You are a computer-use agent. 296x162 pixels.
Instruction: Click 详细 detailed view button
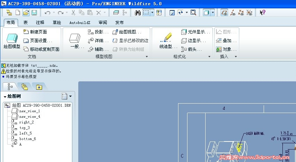coord(98,41)
